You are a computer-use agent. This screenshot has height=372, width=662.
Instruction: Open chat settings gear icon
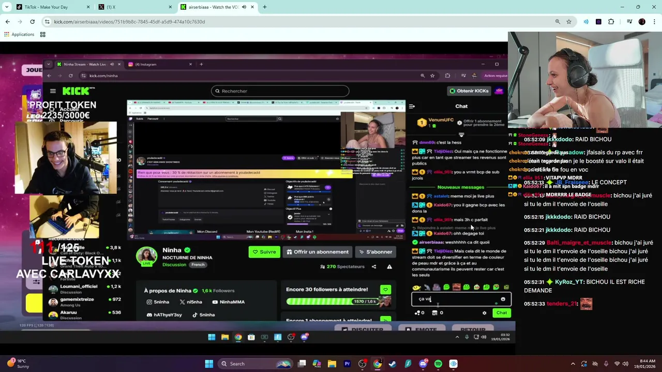[x=484, y=313]
